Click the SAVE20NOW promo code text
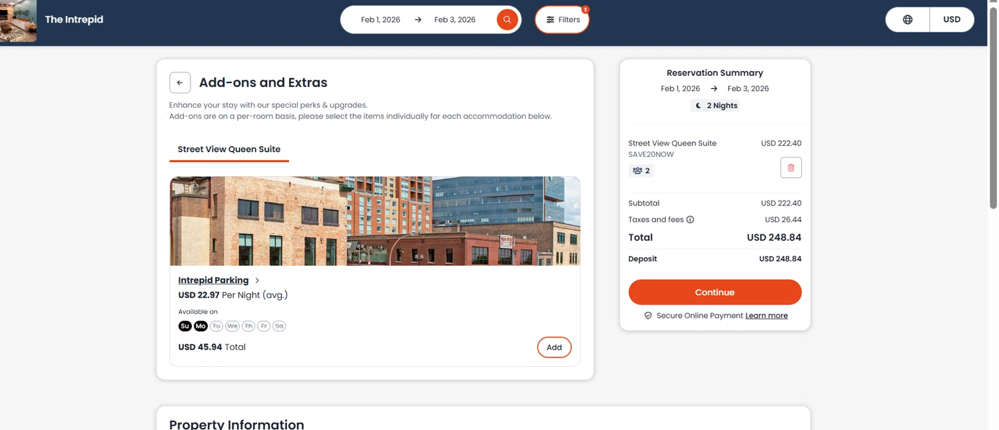 point(651,155)
